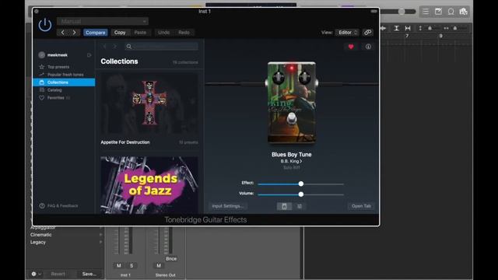Click the Blues Boy Tune preset name
Viewport: 498px width, 280px height.
pos(291,155)
